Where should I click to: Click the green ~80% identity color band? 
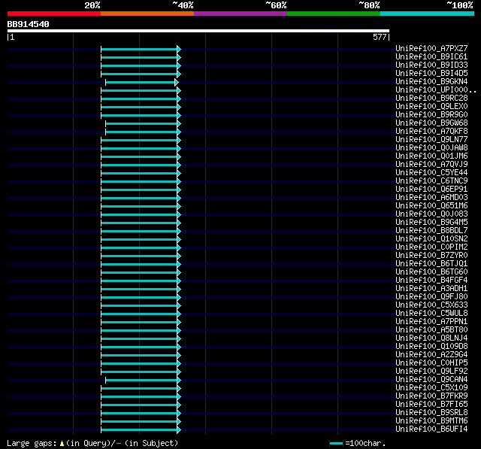(334, 14)
